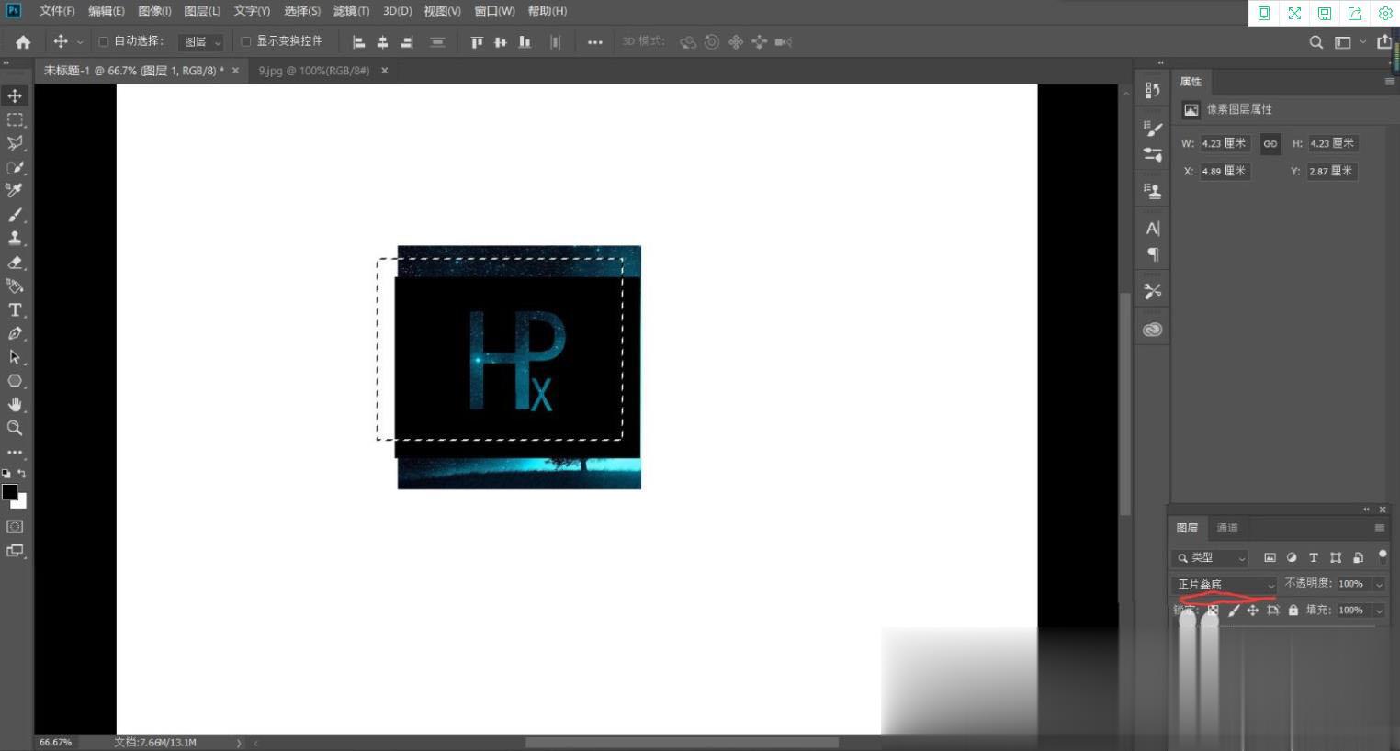The width and height of the screenshot is (1400, 751).
Task: Choose the Clone Stamp tool
Action: tap(14, 238)
